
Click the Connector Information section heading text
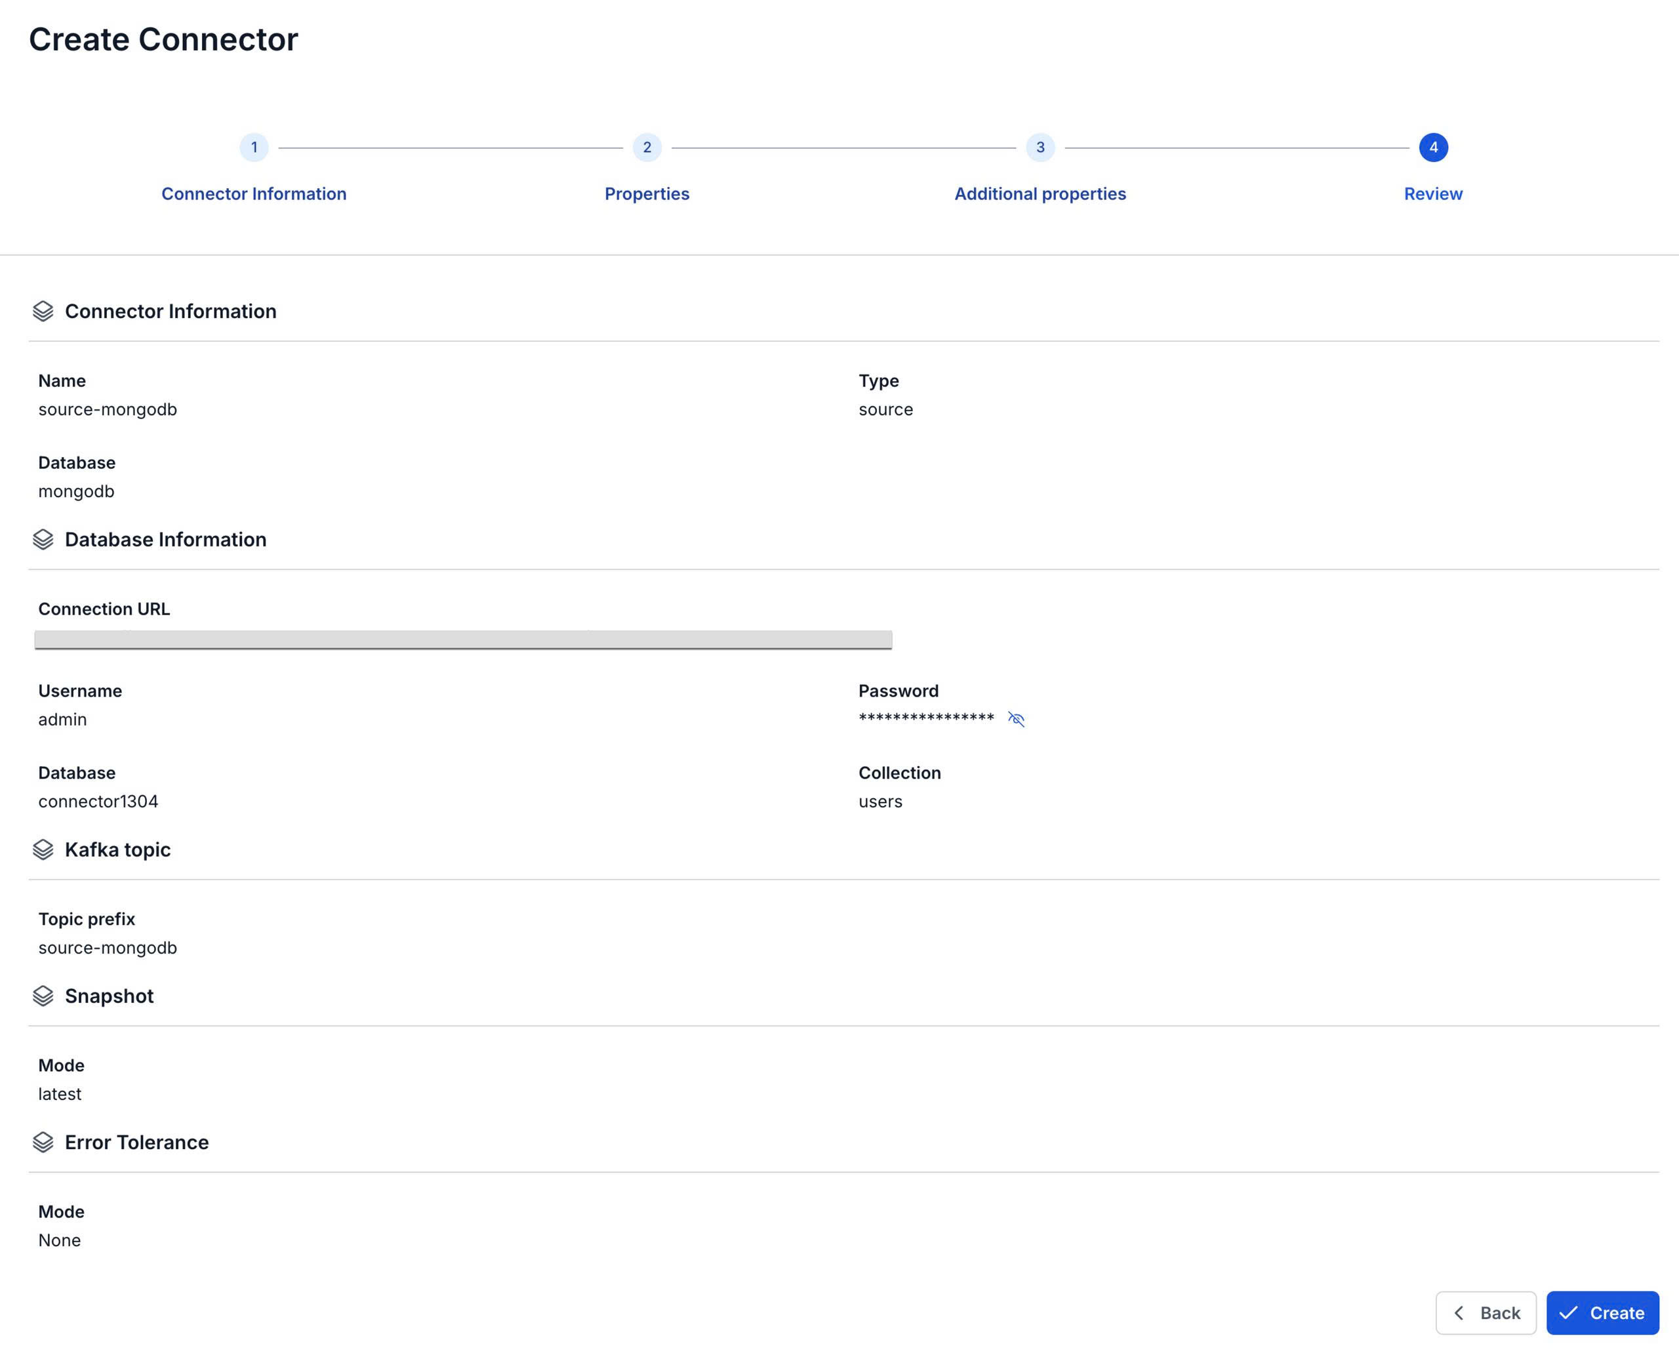[x=171, y=312]
